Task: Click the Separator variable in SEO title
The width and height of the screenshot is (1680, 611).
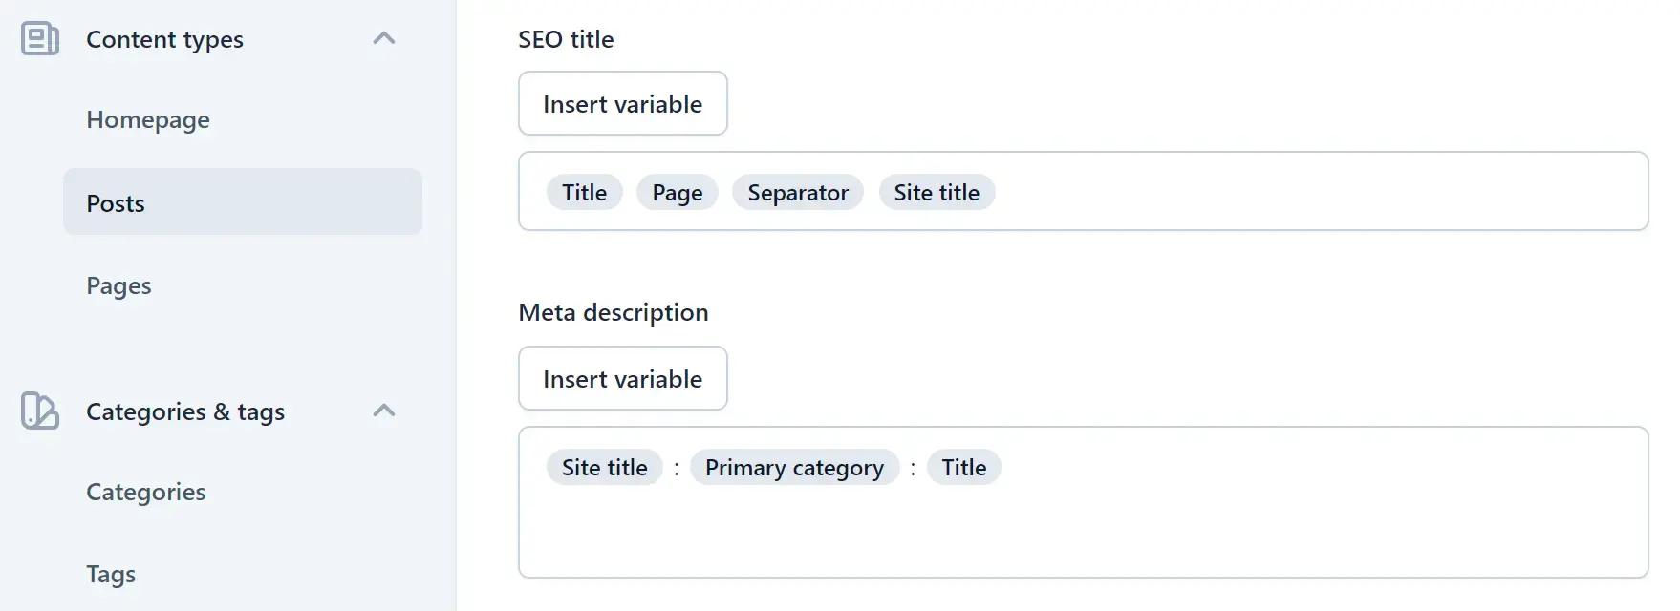Action: pos(797,192)
